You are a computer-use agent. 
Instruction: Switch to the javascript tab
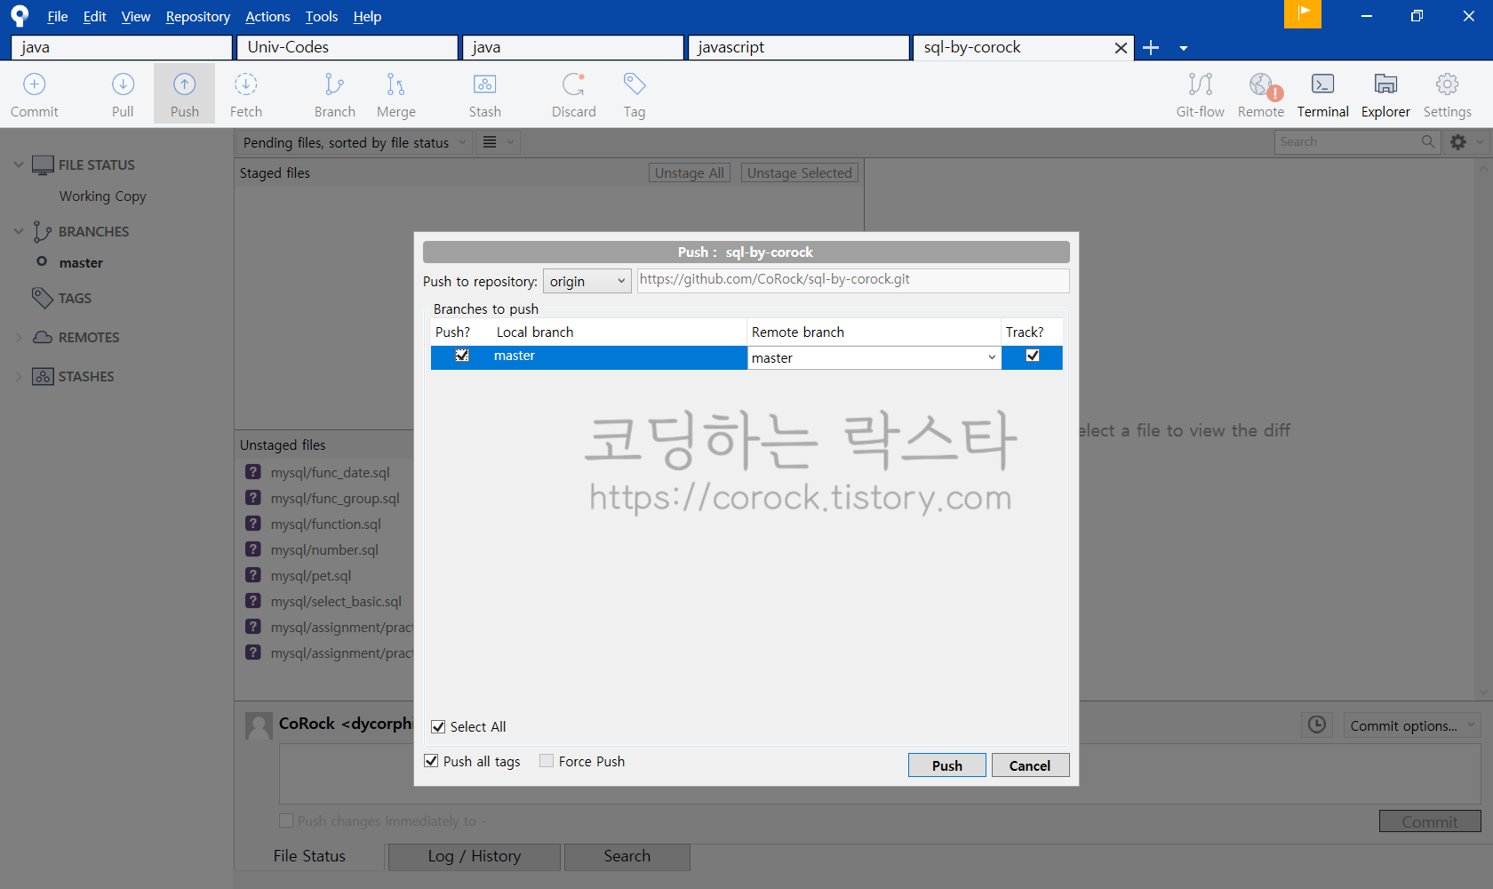tap(798, 47)
